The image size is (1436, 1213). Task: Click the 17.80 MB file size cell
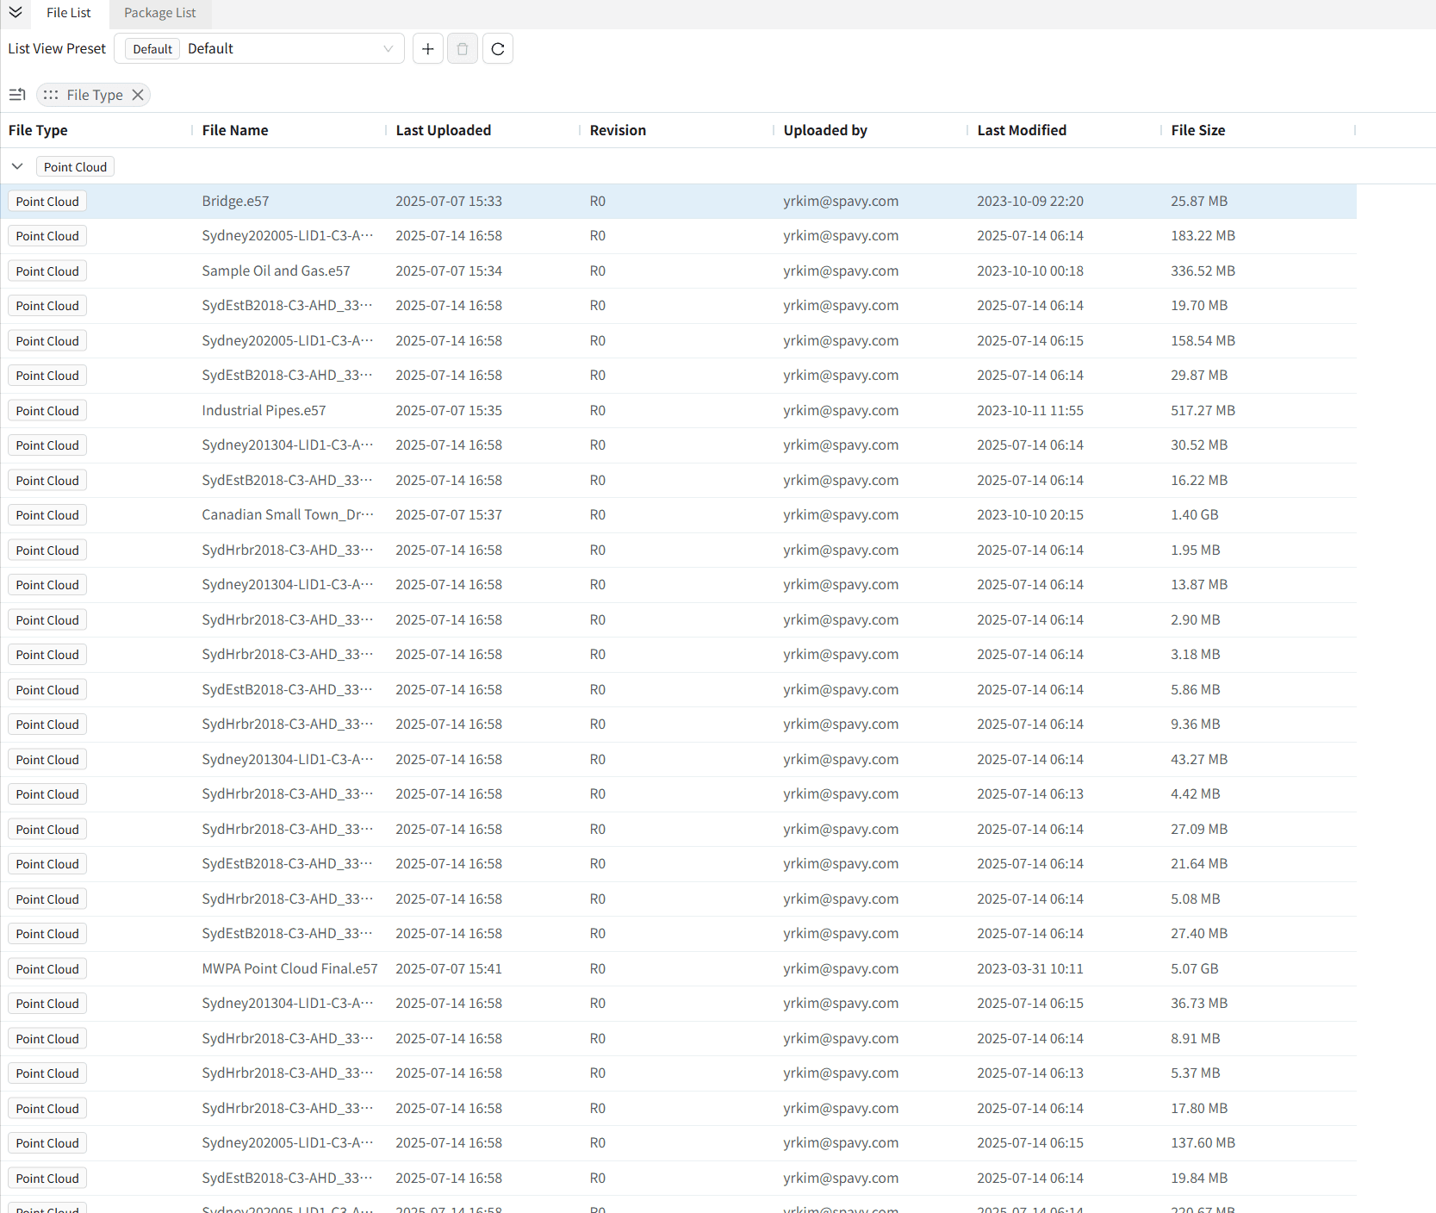pyautogui.click(x=1199, y=1108)
